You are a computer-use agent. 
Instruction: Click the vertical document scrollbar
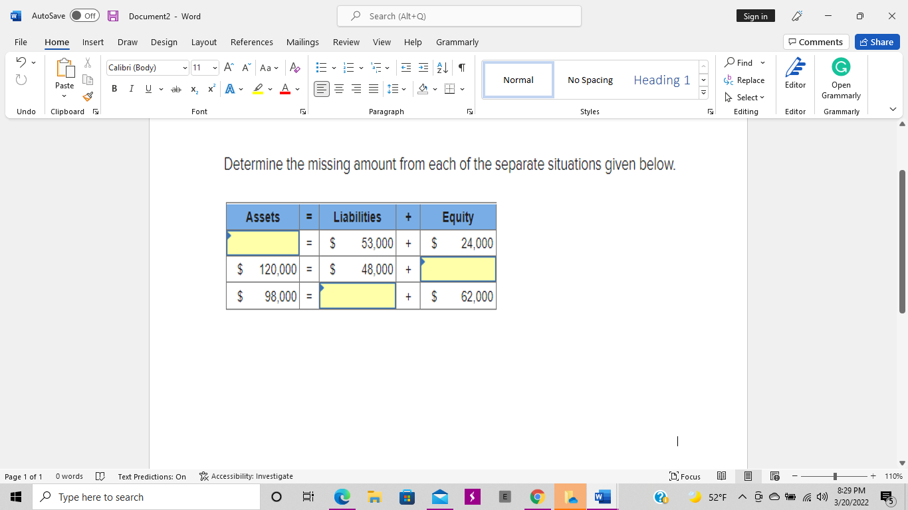click(x=902, y=241)
